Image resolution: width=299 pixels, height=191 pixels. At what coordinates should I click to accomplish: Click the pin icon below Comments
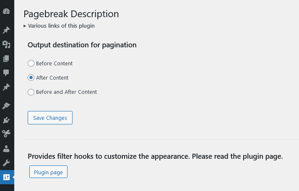click(x=6, y=87)
